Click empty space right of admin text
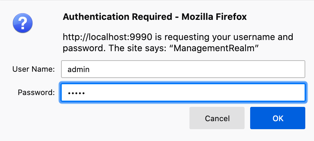Viewport: 314px width, 141px height. point(195,69)
